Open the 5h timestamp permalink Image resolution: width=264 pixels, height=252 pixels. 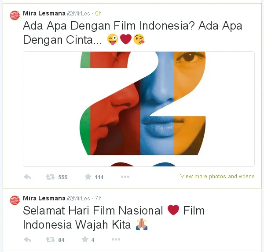click(x=98, y=13)
